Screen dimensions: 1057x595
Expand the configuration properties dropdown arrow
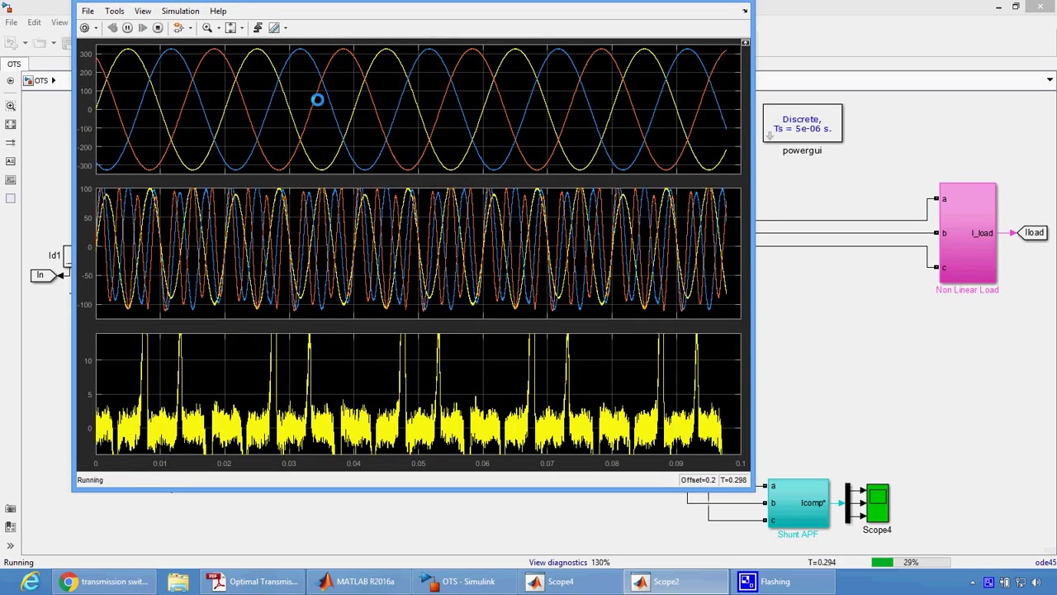pyautogui.click(x=96, y=28)
